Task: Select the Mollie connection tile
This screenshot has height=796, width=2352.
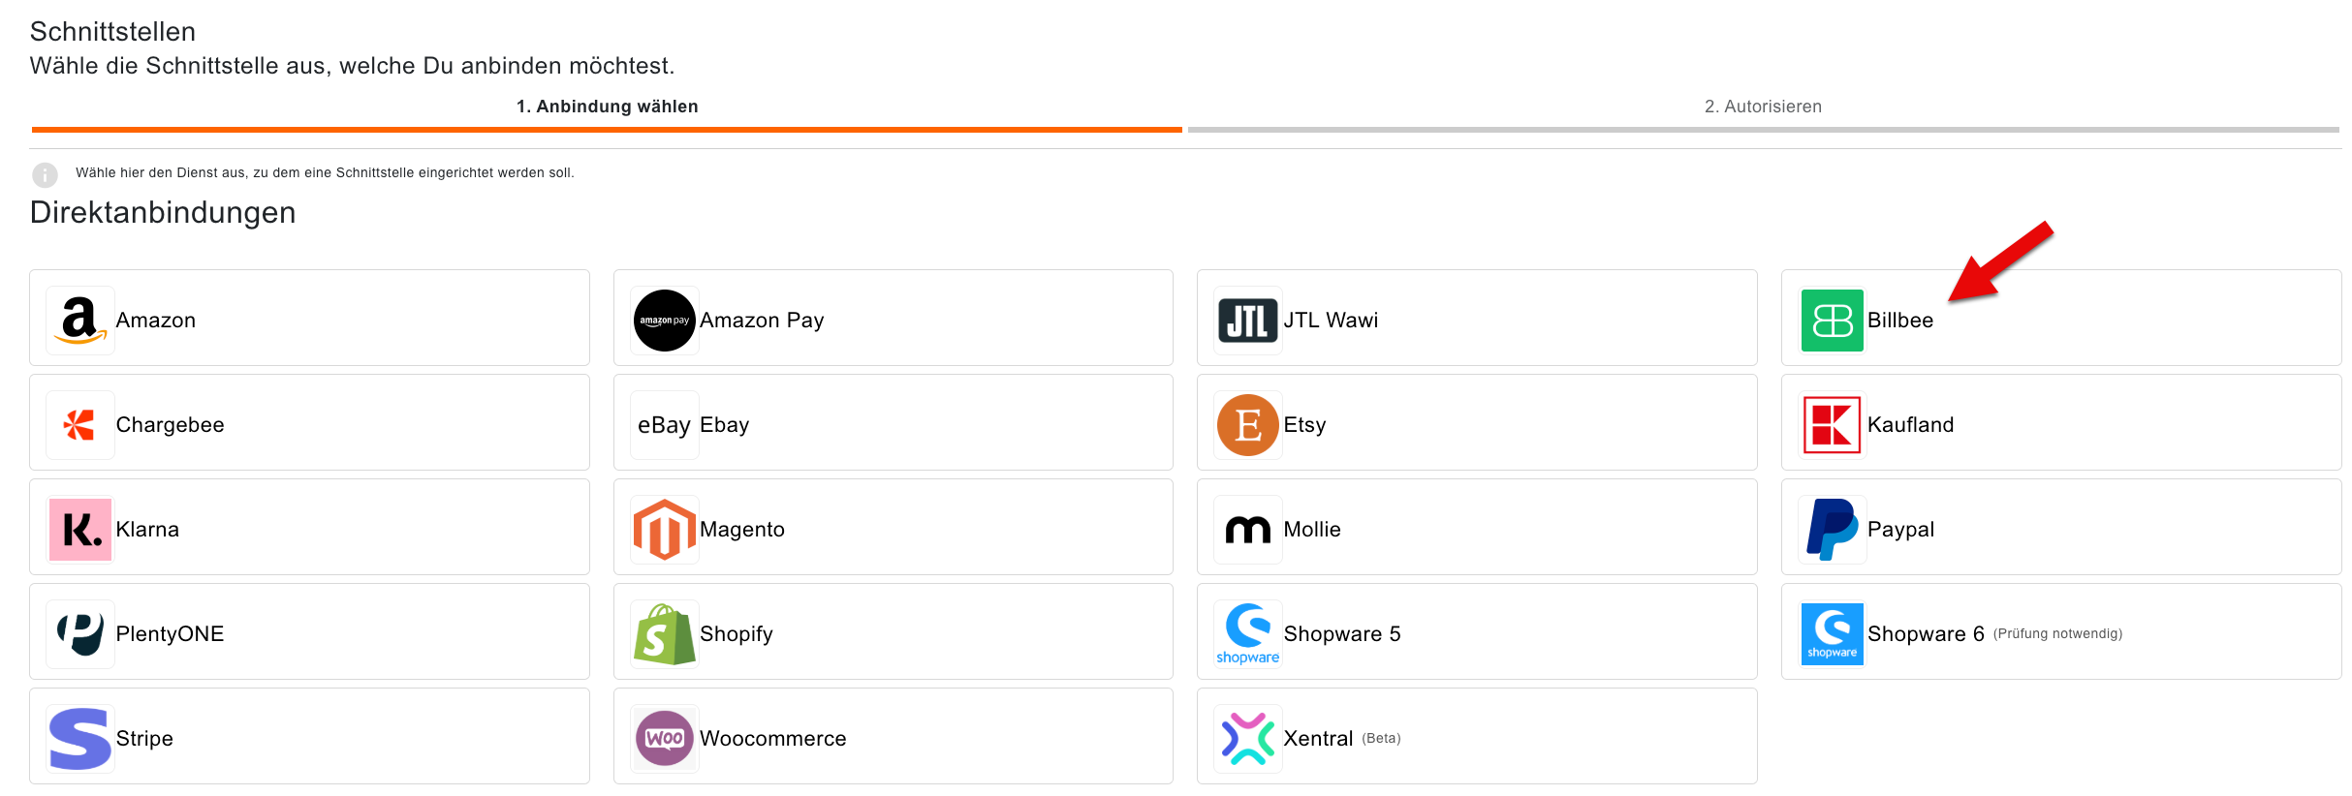Action: point(1476,527)
